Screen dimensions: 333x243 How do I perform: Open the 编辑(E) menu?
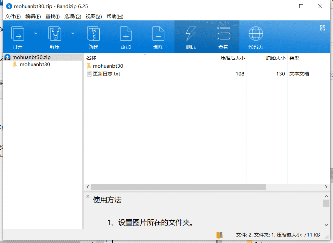(33, 17)
